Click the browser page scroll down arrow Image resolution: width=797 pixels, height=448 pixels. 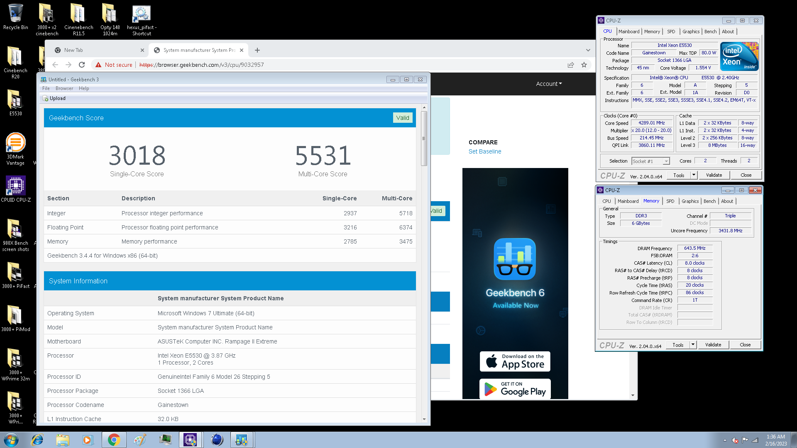[x=633, y=395]
